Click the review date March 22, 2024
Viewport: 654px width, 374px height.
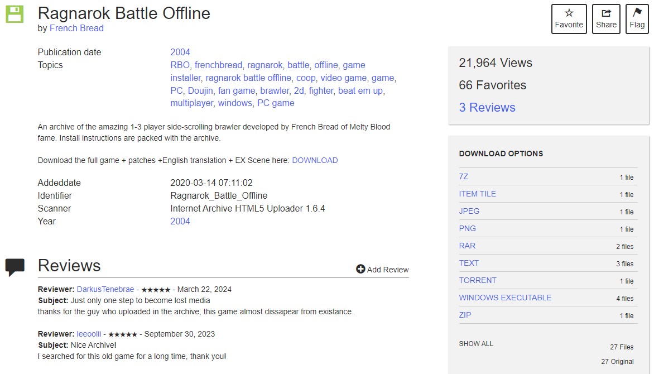coord(204,289)
